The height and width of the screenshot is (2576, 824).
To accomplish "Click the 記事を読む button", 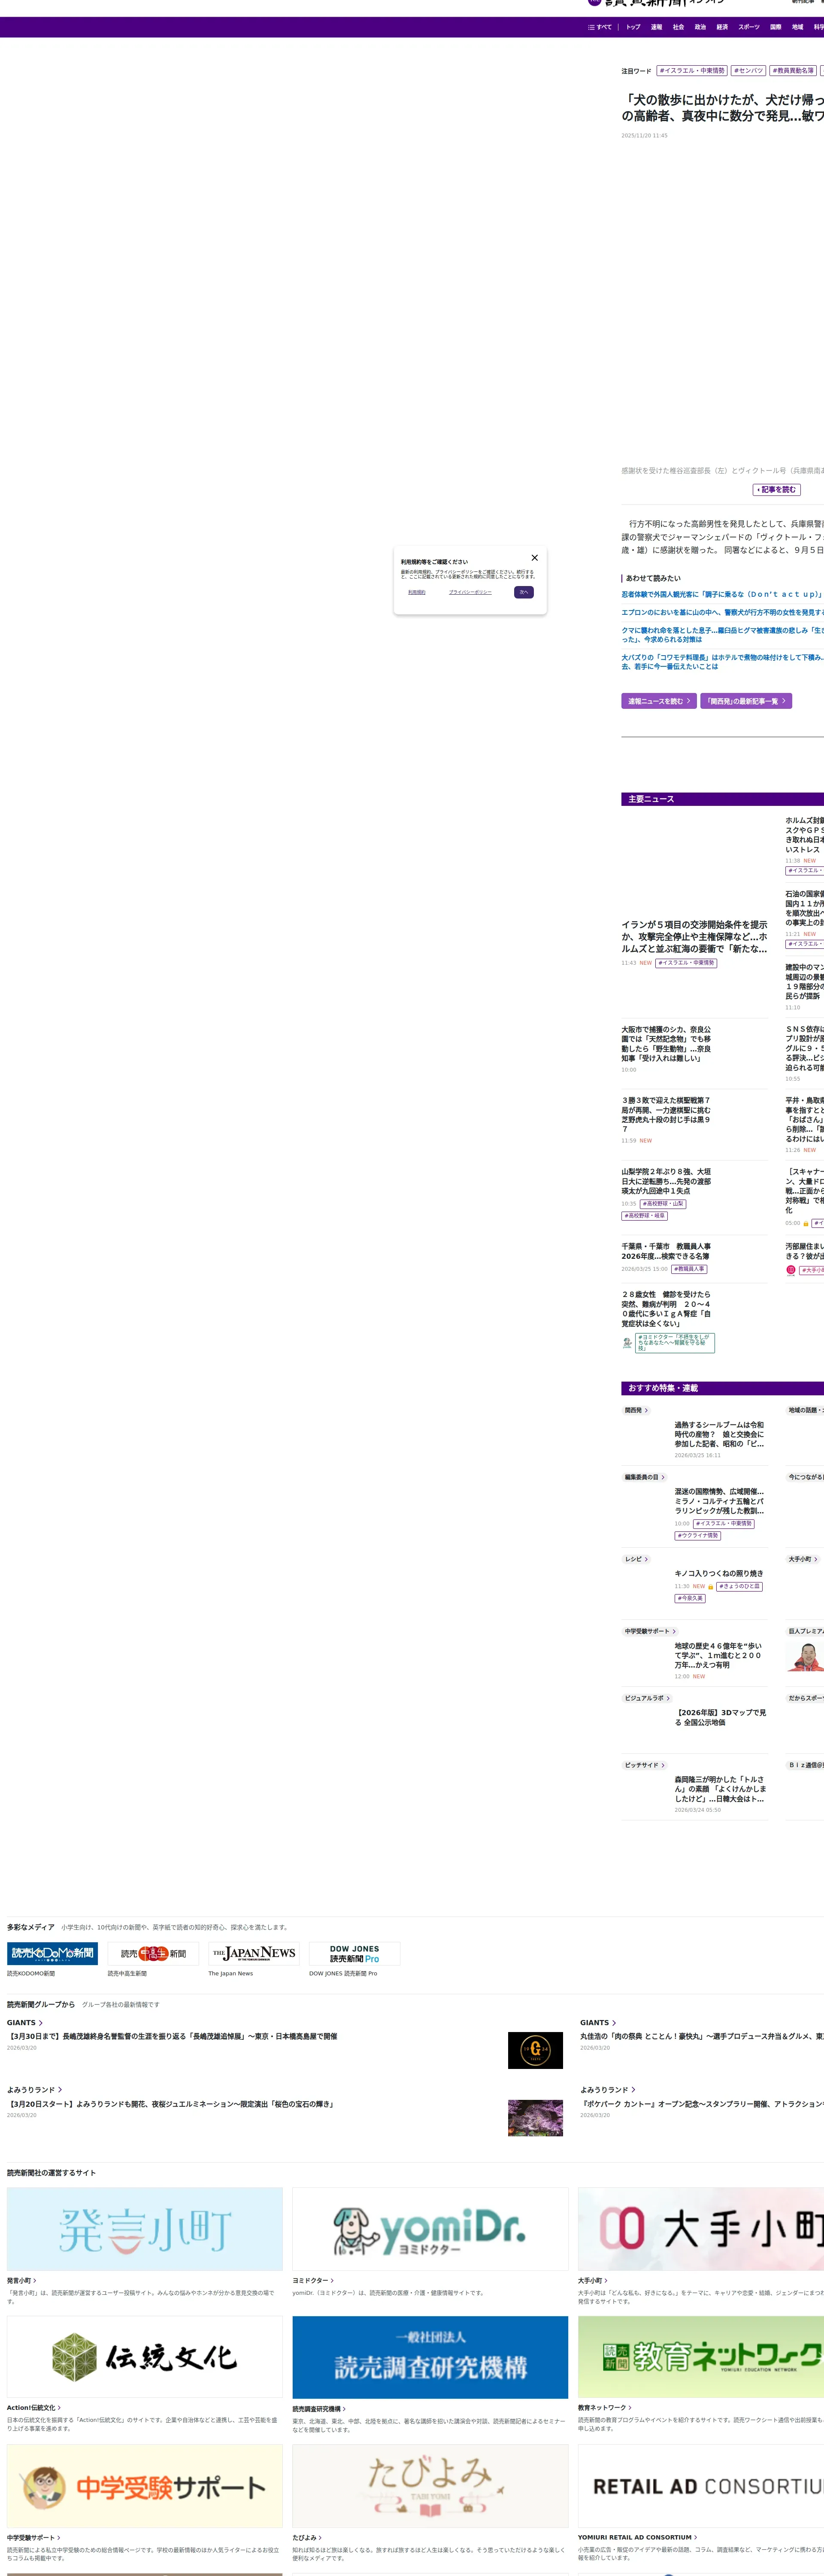I will coord(777,490).
